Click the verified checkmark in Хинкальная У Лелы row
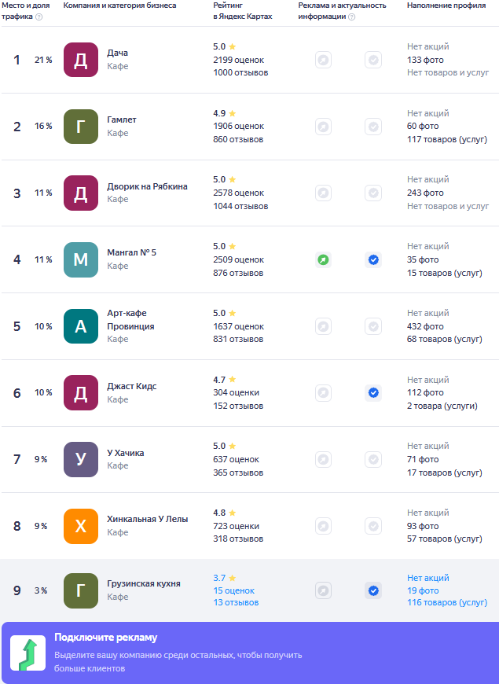Screen dimensions: 499x684 [x=373, y=526]
